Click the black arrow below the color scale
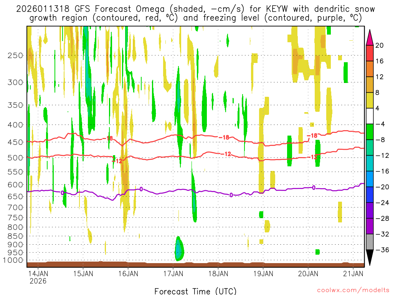 pyautogui.click(x=370, y=257)
